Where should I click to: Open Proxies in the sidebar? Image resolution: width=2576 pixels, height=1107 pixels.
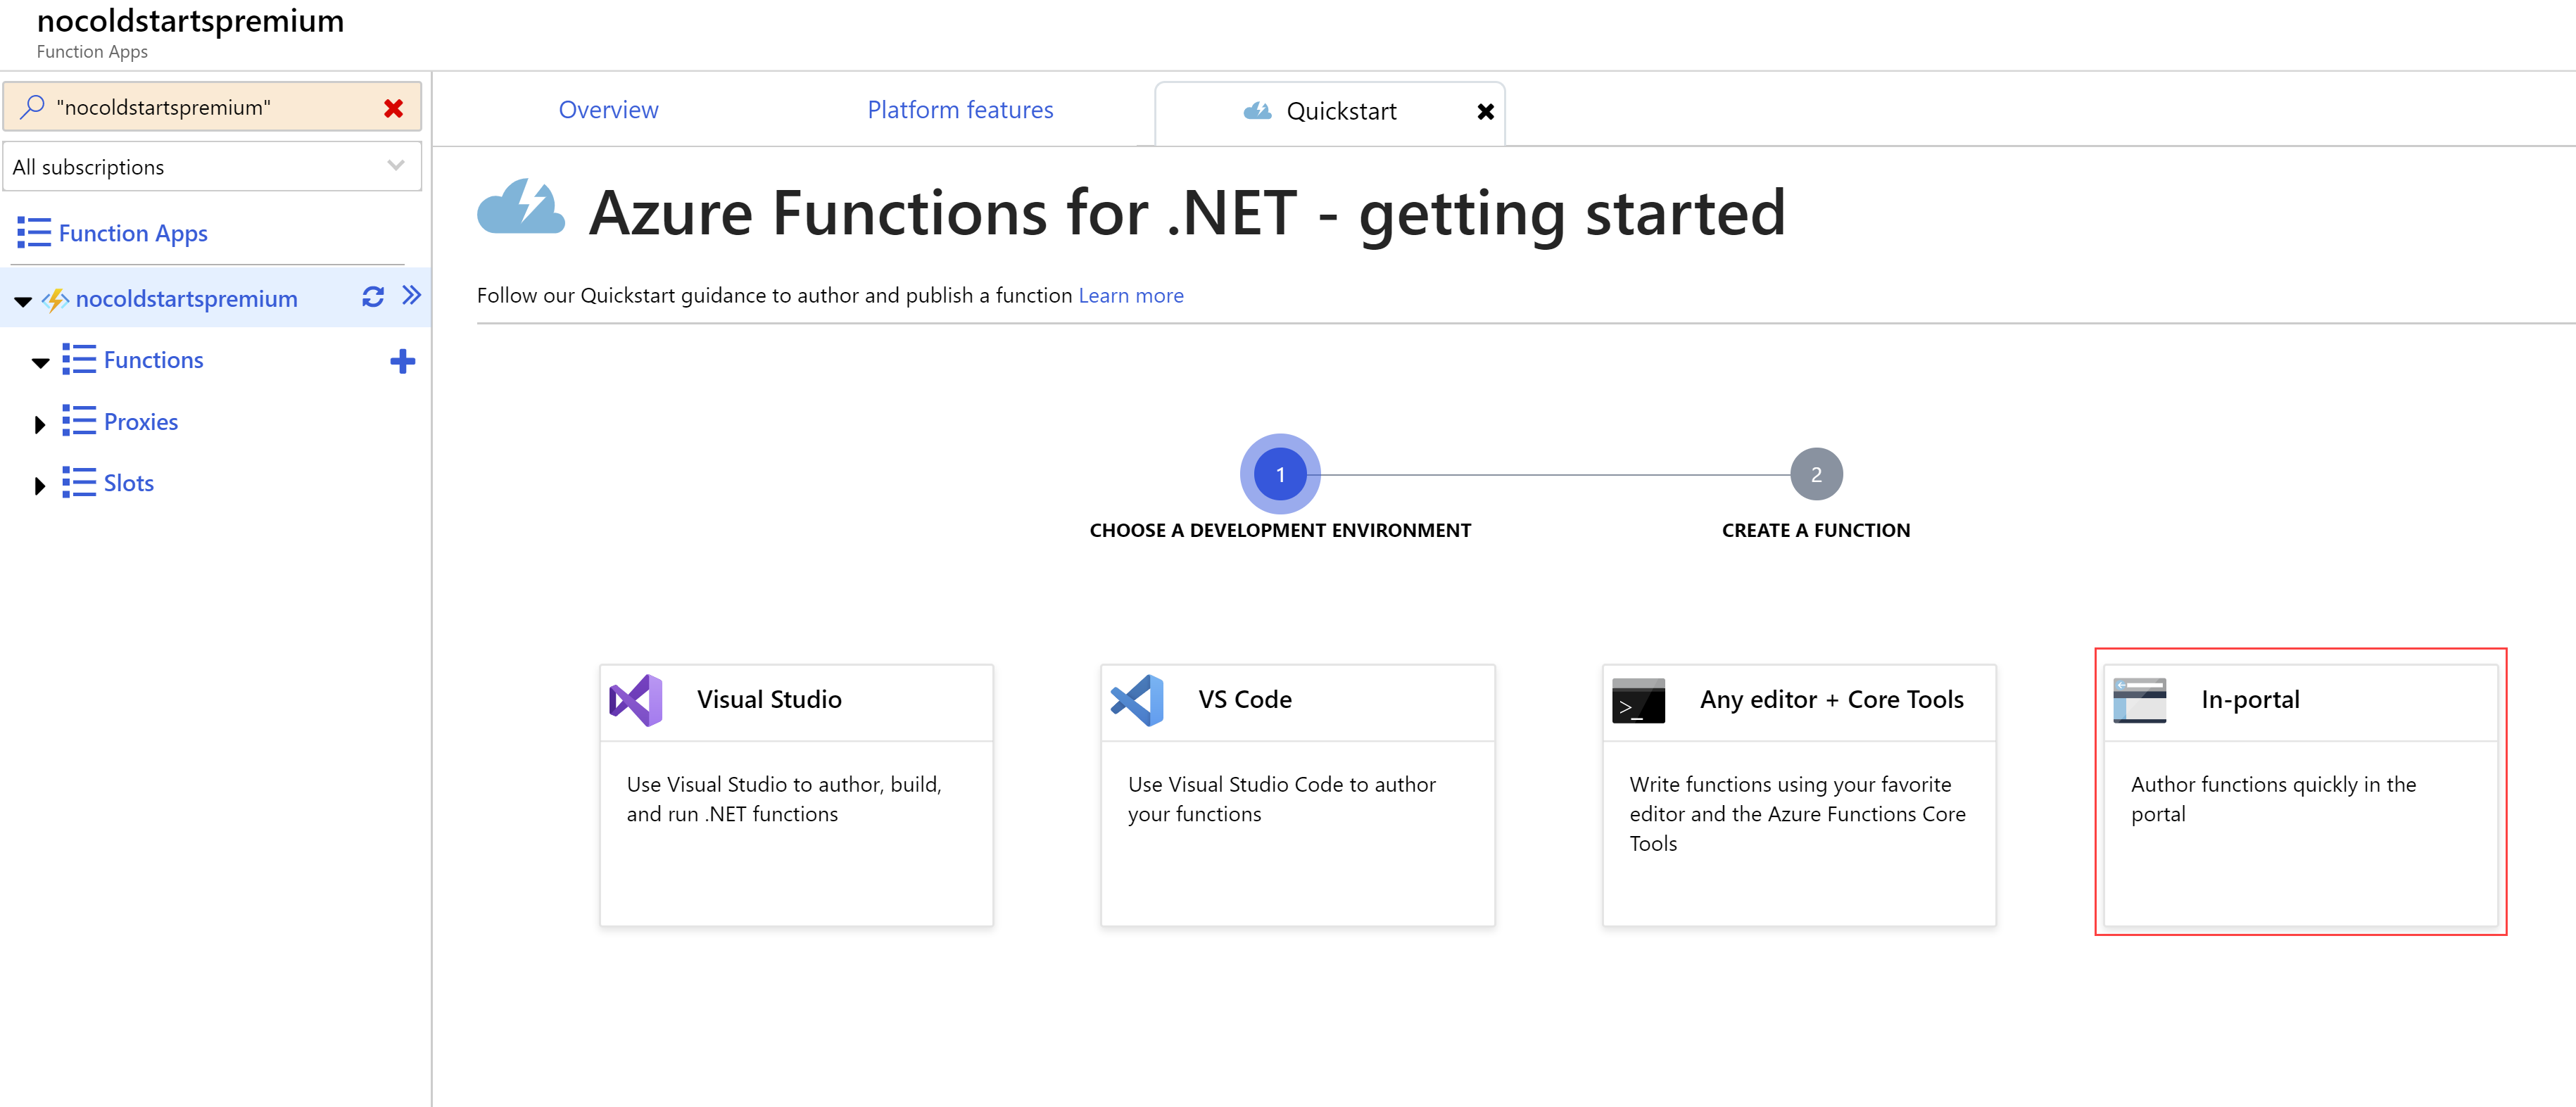point(141,422)
